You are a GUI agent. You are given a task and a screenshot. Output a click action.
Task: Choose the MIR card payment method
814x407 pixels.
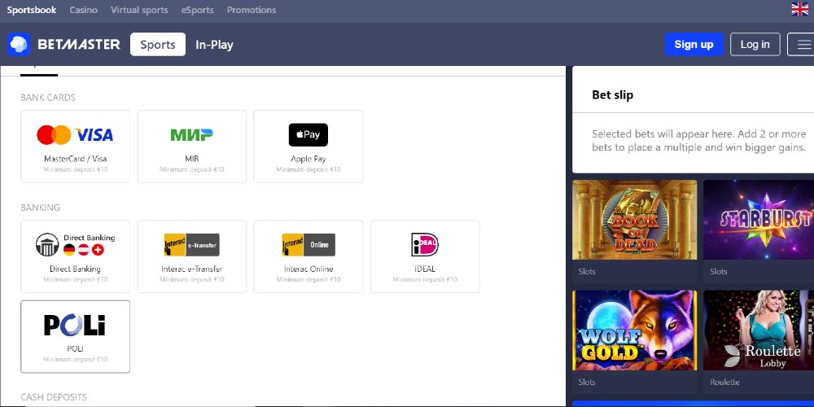pos(191,147)
